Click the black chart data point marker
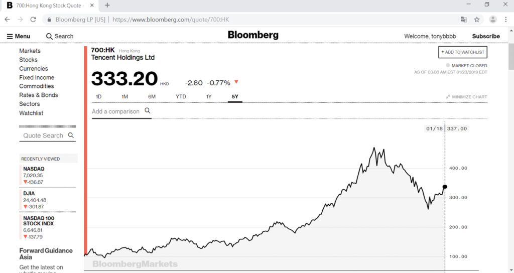The image size is (514, 273). point(445,187)
